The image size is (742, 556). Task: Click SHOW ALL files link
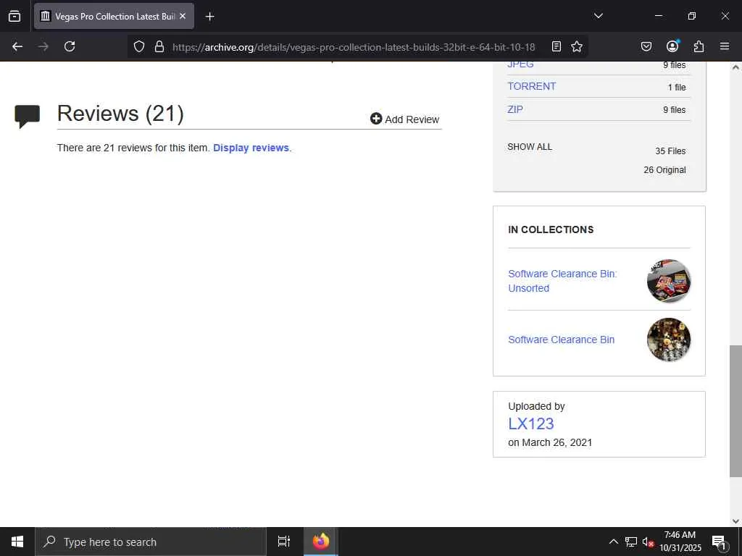(x=530, y=146)
